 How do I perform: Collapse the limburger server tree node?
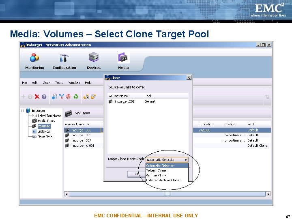[x=23, y=111]
